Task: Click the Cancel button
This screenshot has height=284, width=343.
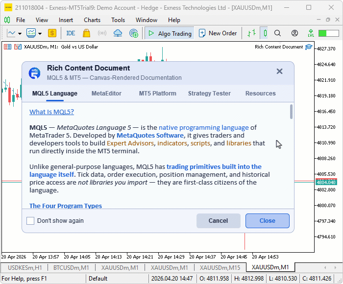Action: click(219, 221)
